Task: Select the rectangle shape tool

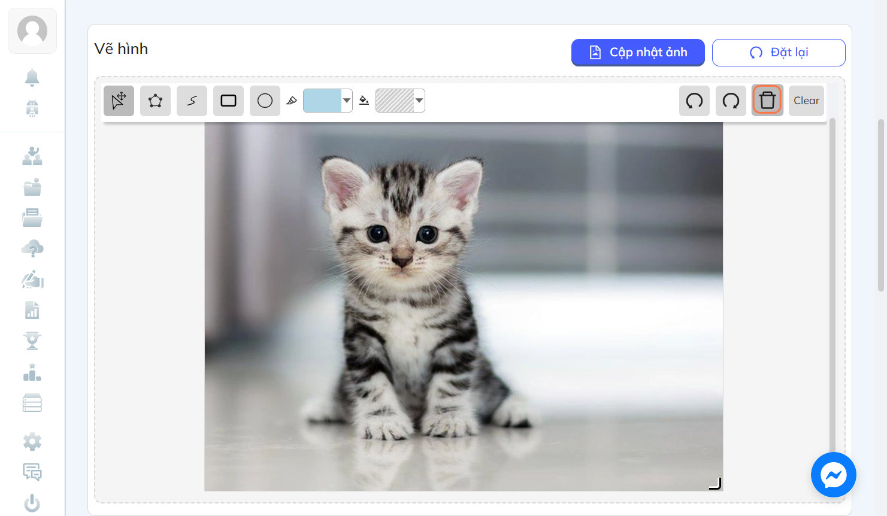Action: [228, 101]
